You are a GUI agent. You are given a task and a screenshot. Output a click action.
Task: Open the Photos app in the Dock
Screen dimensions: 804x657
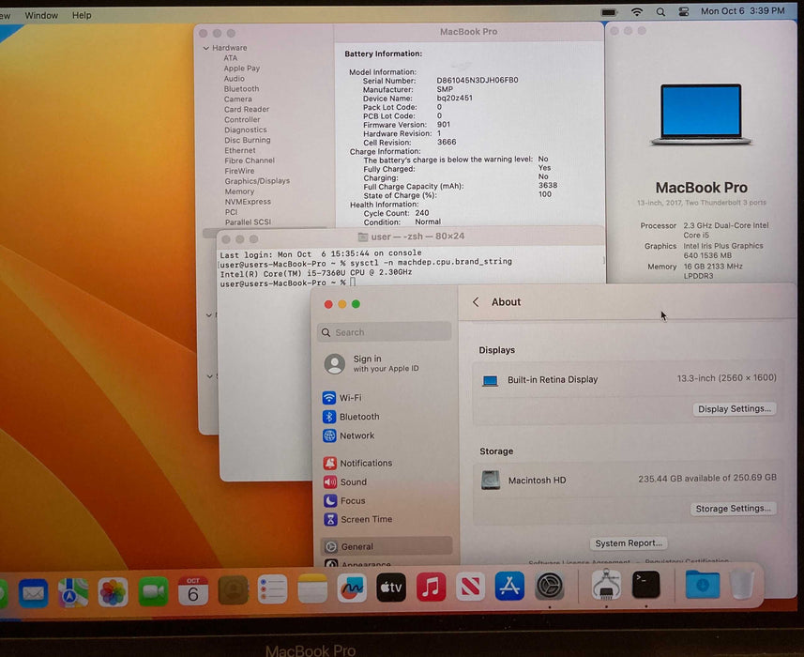113,592
